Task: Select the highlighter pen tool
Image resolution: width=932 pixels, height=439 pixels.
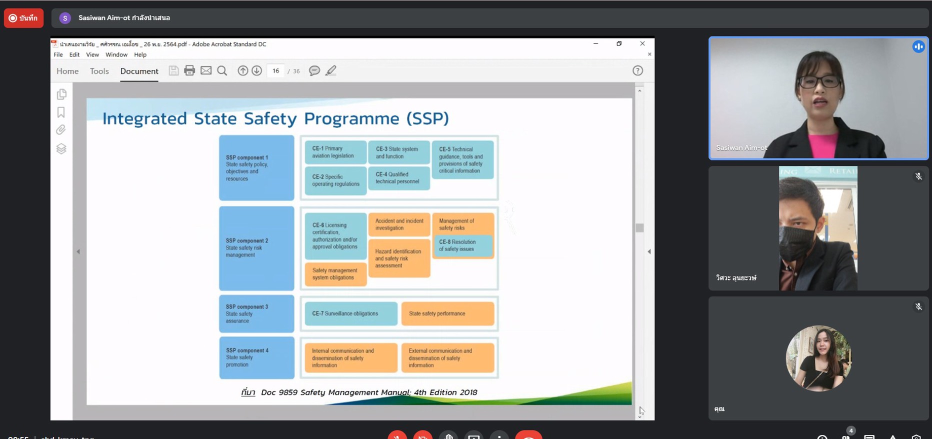Action: [331, 70]
